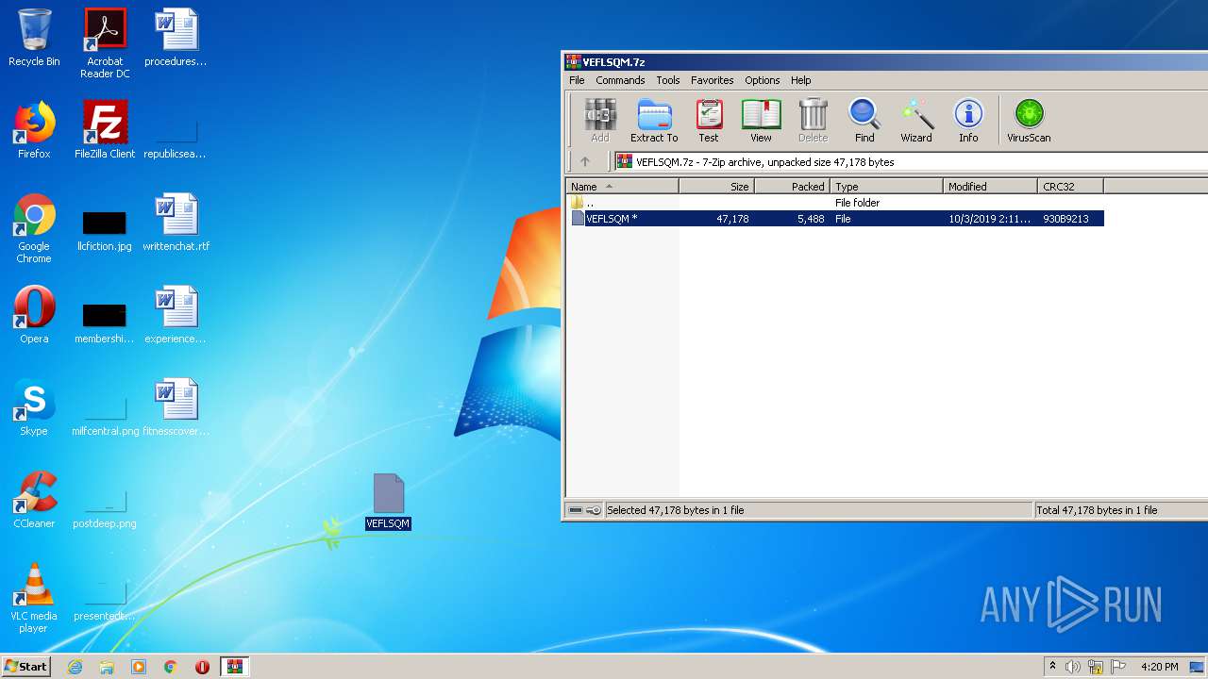Click 'Total 47,178 bytes in 1 file'

pyautogui.click(x=1097, y=510)
